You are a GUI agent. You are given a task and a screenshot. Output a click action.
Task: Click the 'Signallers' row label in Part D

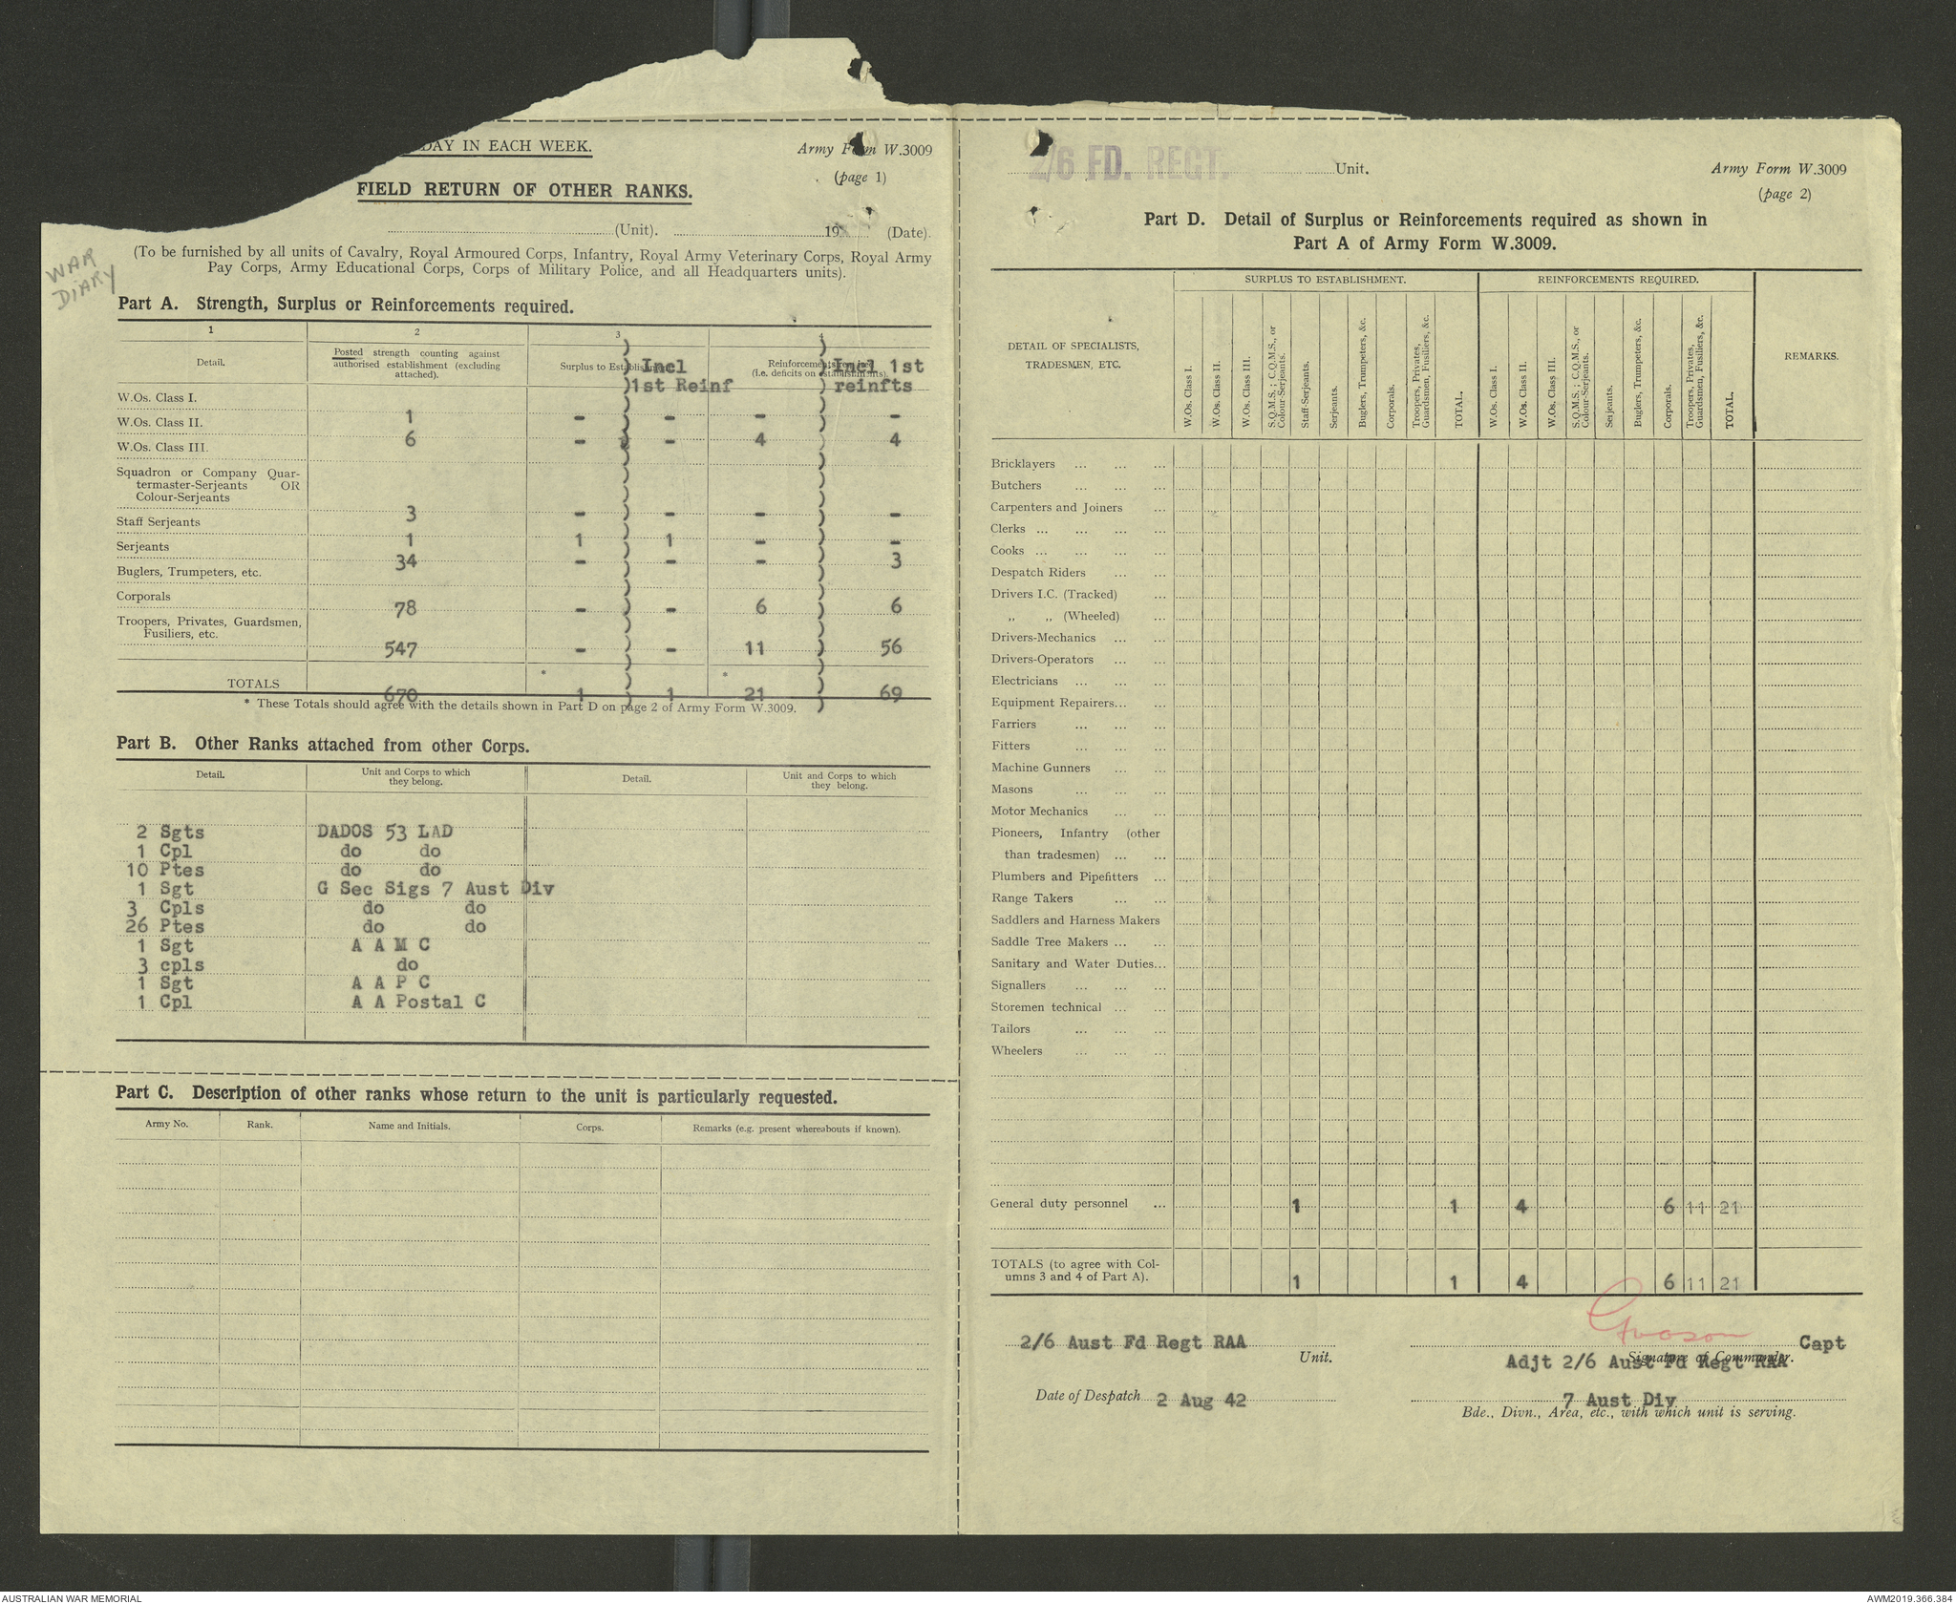1018,985
